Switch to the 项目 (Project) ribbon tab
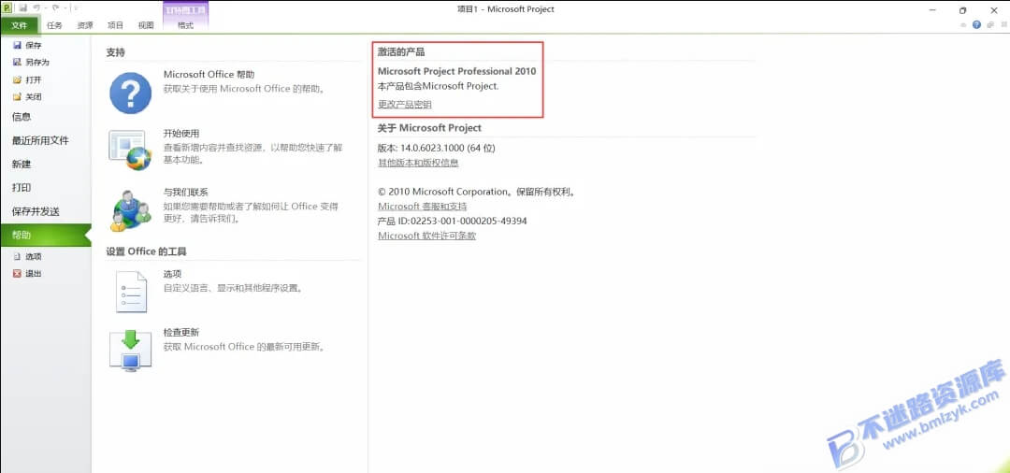The height and width of the screenshot is (473, 1010). click(x=115, y=25)
